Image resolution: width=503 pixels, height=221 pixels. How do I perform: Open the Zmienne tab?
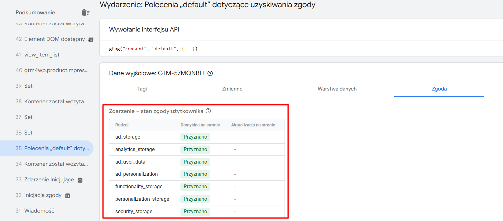232,89
